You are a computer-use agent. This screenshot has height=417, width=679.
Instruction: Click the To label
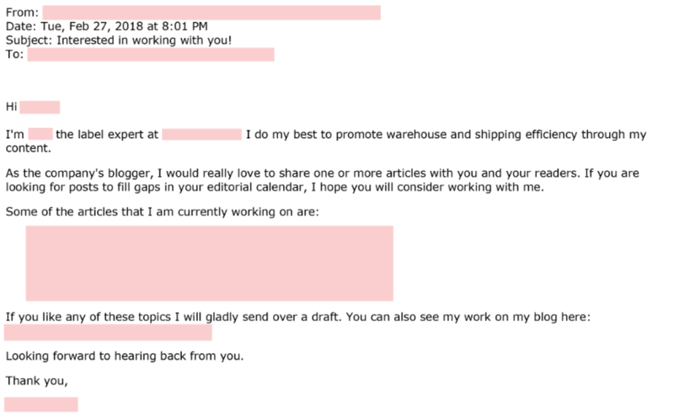coord(14,54)
